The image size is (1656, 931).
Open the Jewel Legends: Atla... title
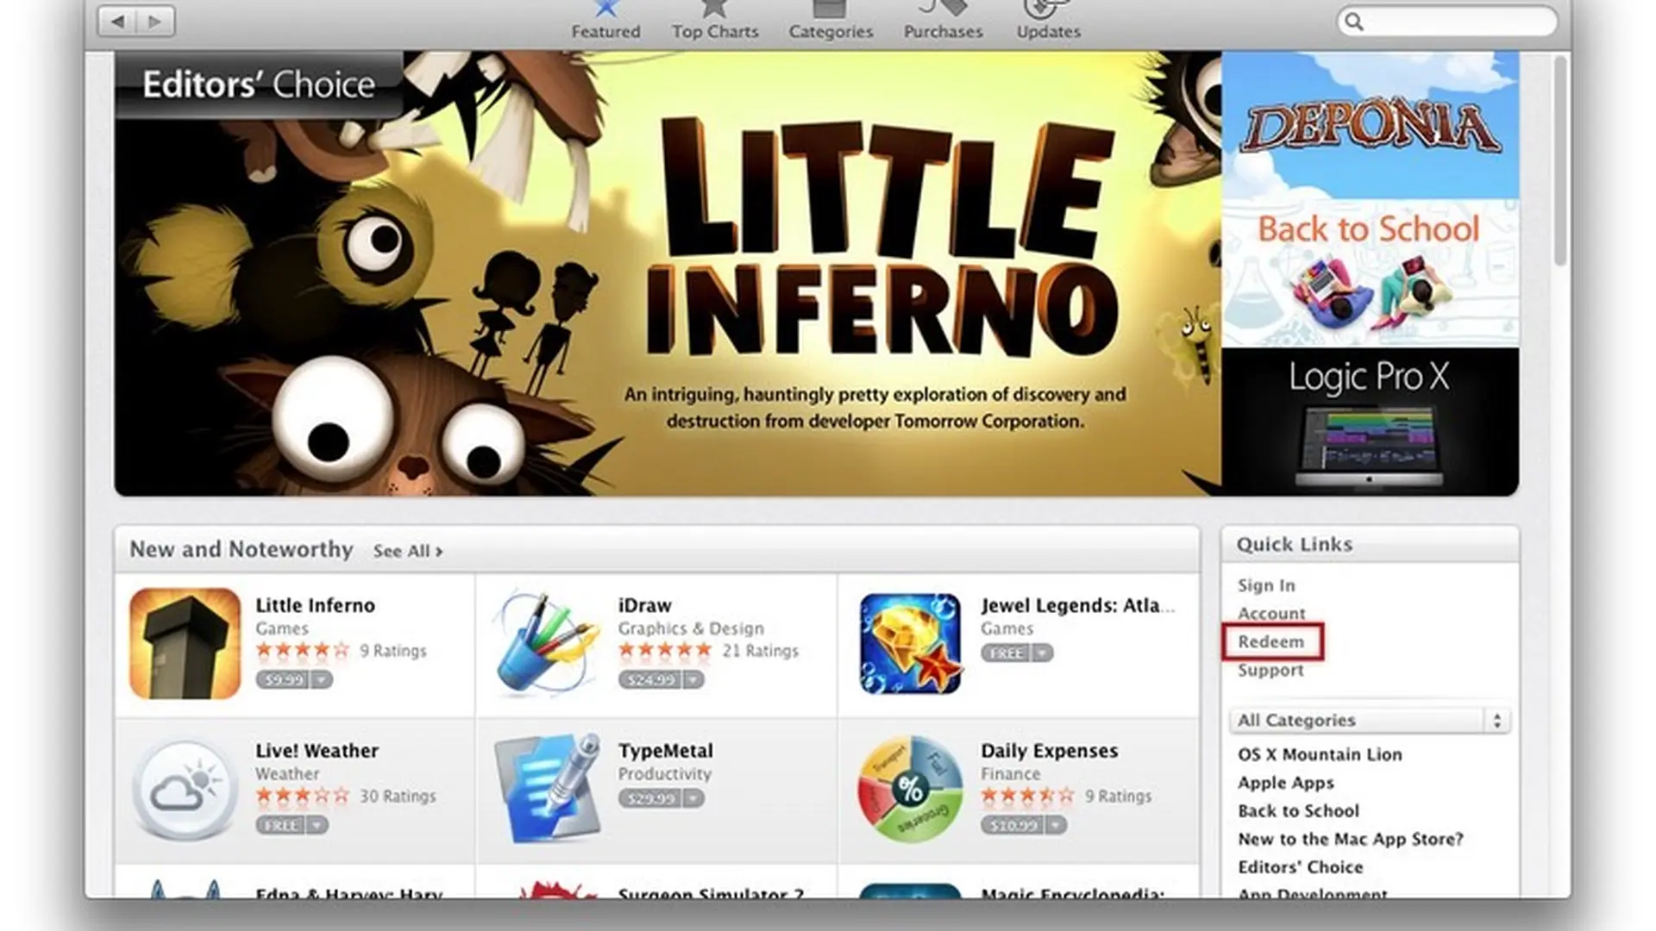point(1077,605)
